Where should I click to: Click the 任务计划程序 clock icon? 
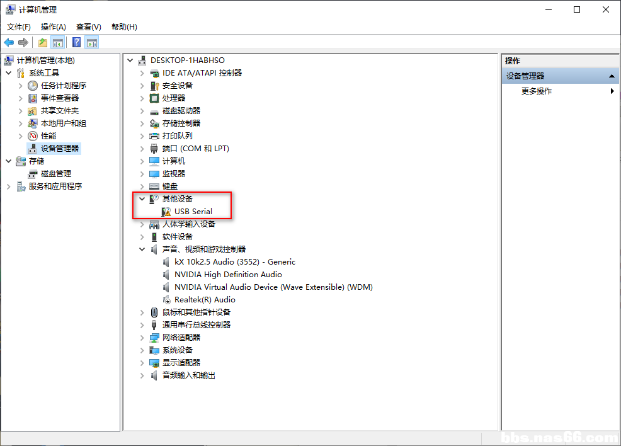point(33,86)
